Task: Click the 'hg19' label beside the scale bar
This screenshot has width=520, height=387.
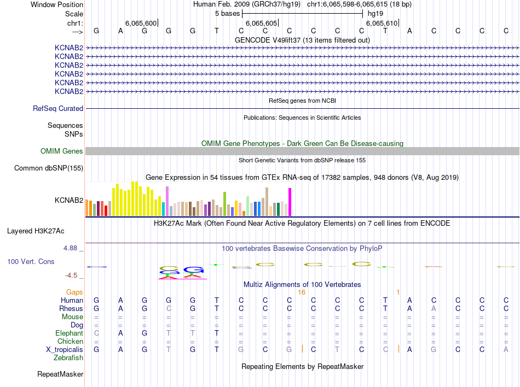Action: (375, 14)
